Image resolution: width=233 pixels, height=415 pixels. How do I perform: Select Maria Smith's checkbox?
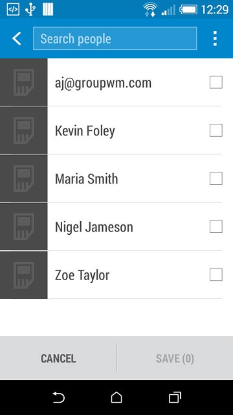[216, 179]
